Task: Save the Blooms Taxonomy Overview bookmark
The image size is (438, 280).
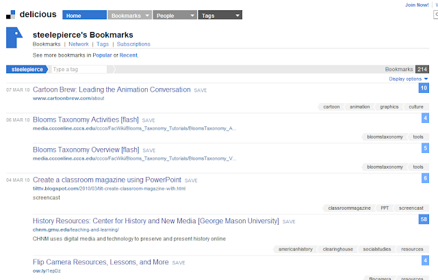Action: (149, 150)
